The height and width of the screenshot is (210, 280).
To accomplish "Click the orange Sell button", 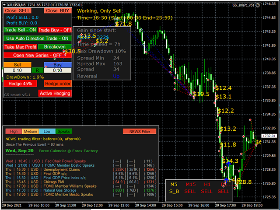I will point(17,65).
